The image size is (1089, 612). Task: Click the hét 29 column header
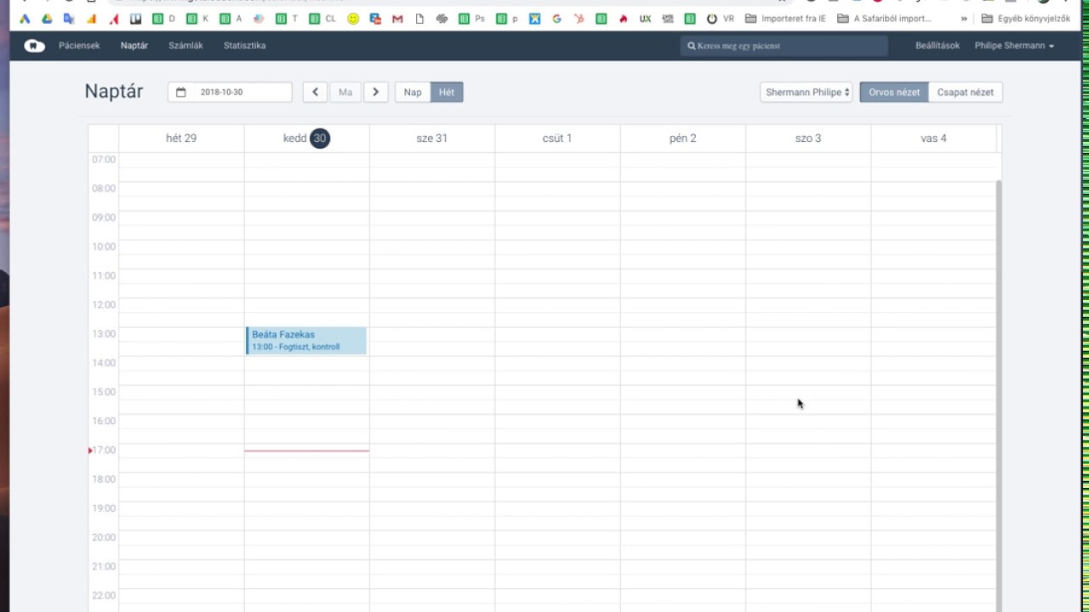tap(181, 139)
